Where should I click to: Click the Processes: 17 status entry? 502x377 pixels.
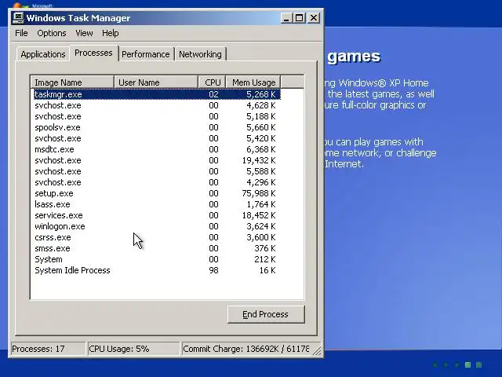(x=48, y=349)
